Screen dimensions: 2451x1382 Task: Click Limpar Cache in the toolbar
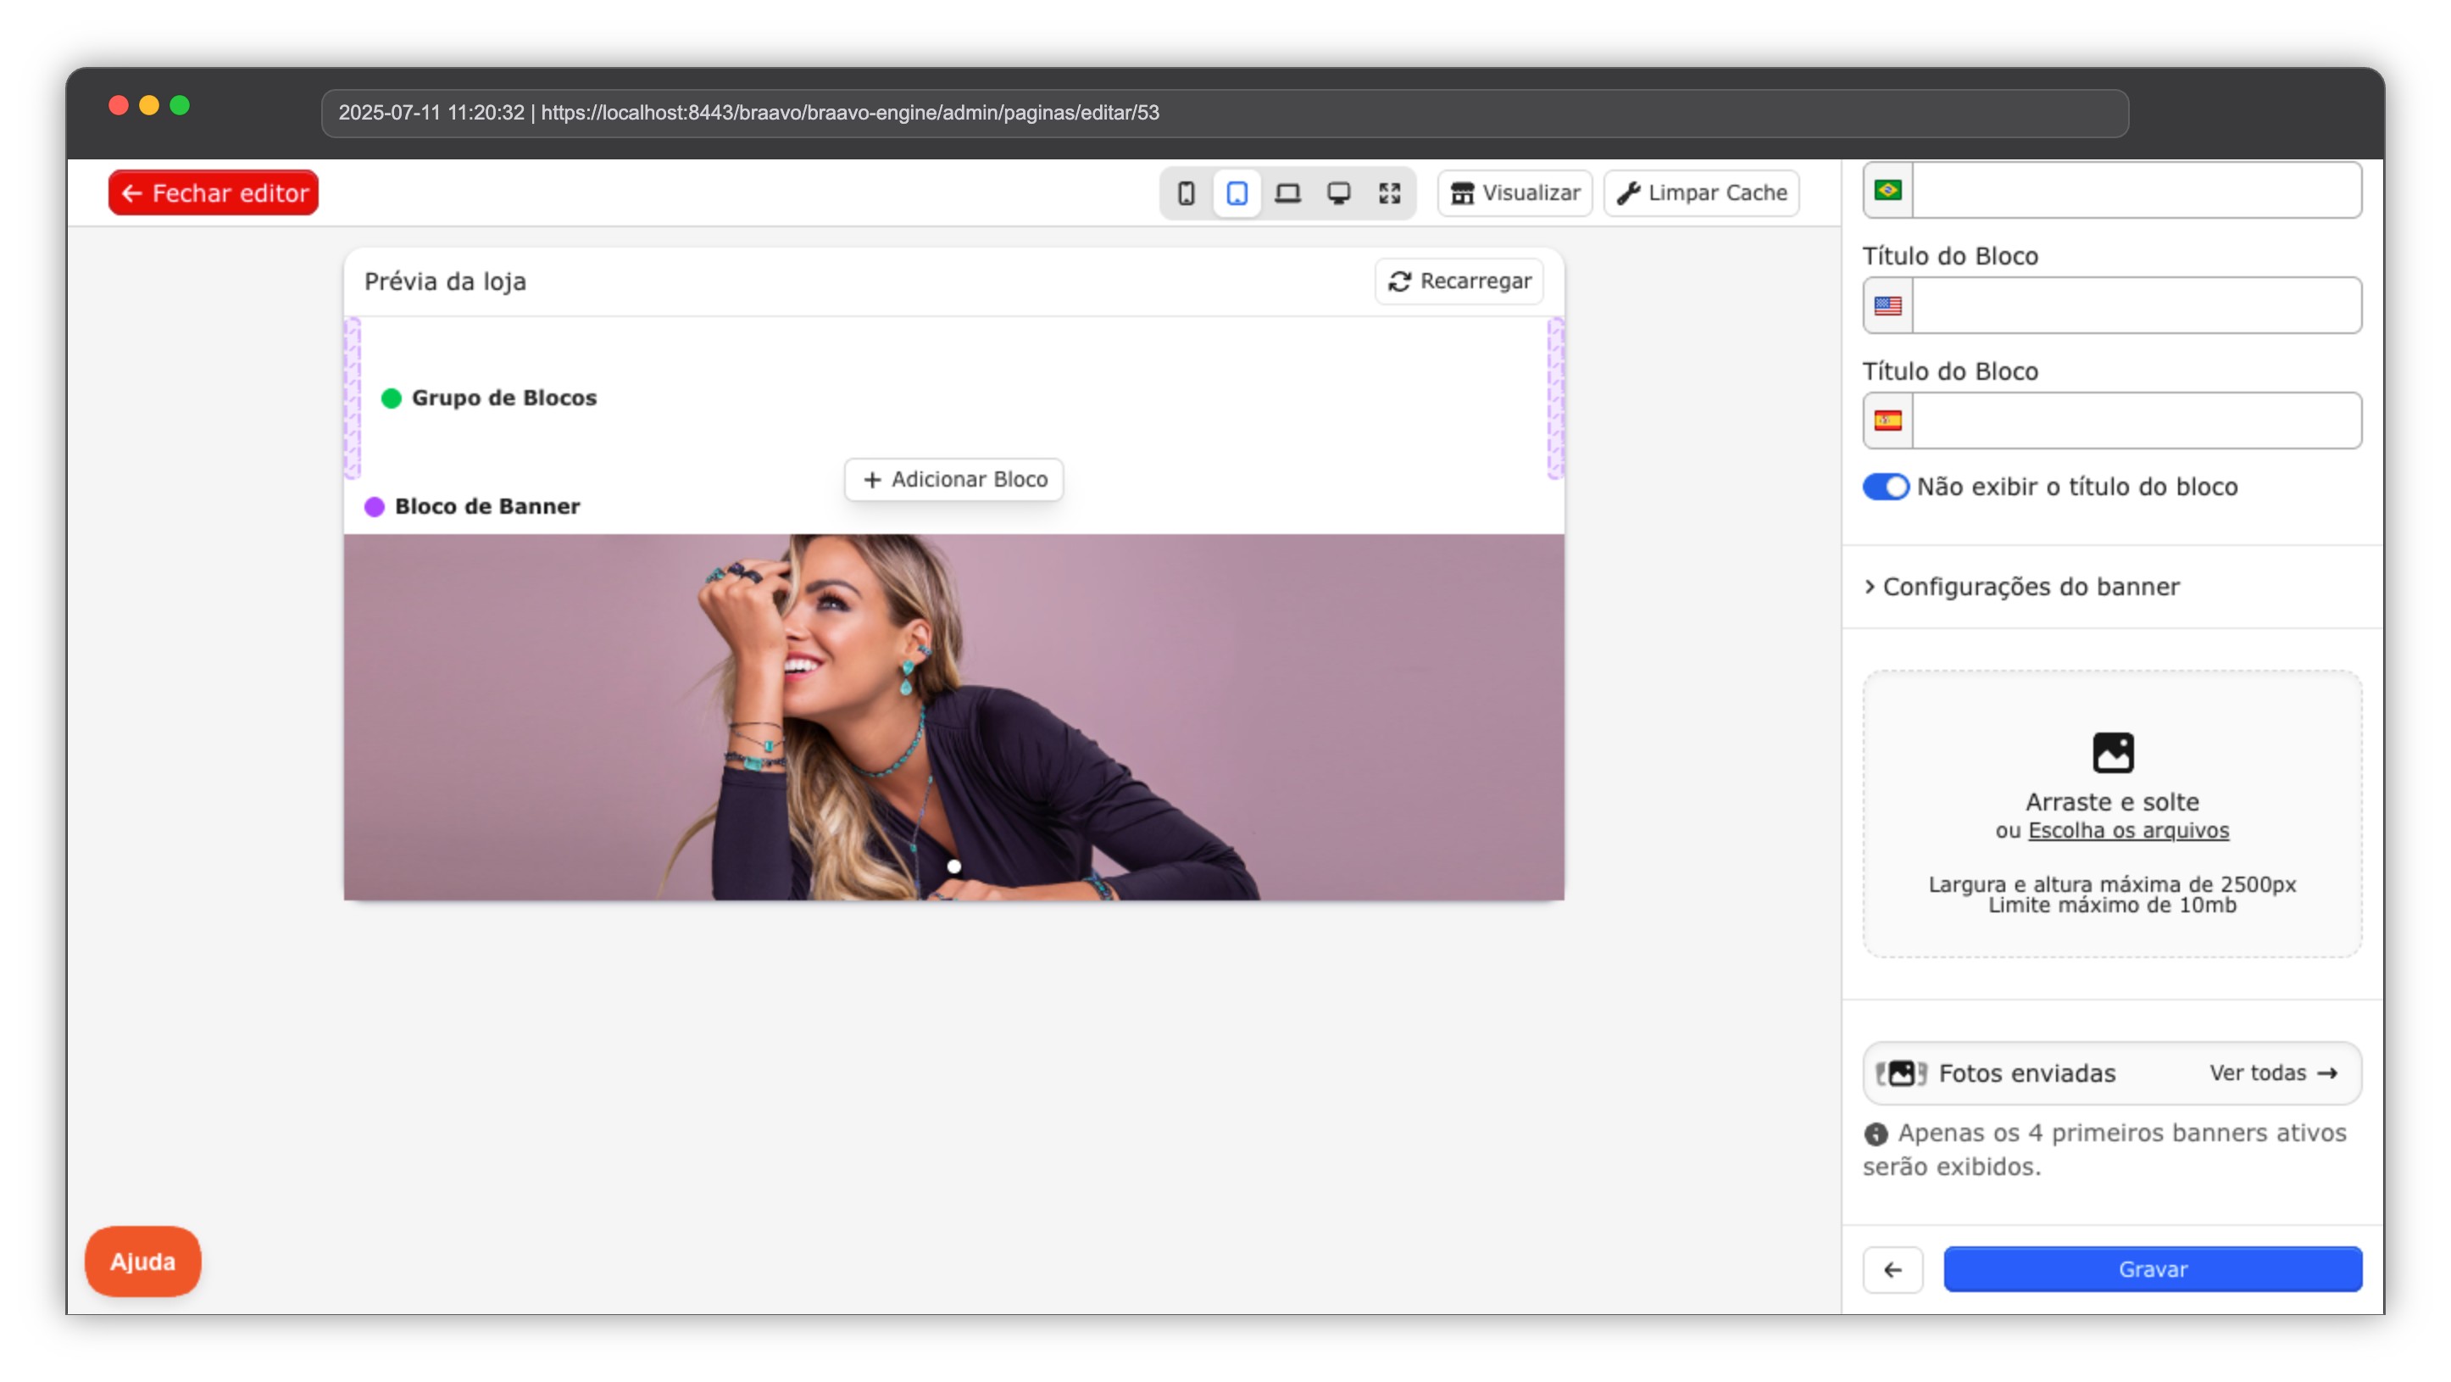[1701, 193]
